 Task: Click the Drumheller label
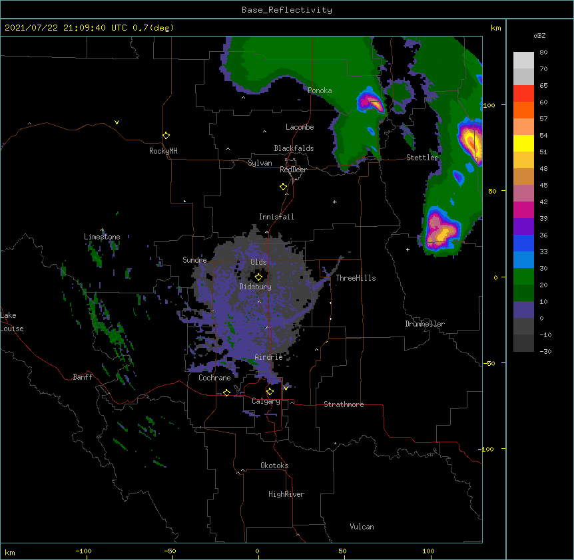(x=425, y=324)
